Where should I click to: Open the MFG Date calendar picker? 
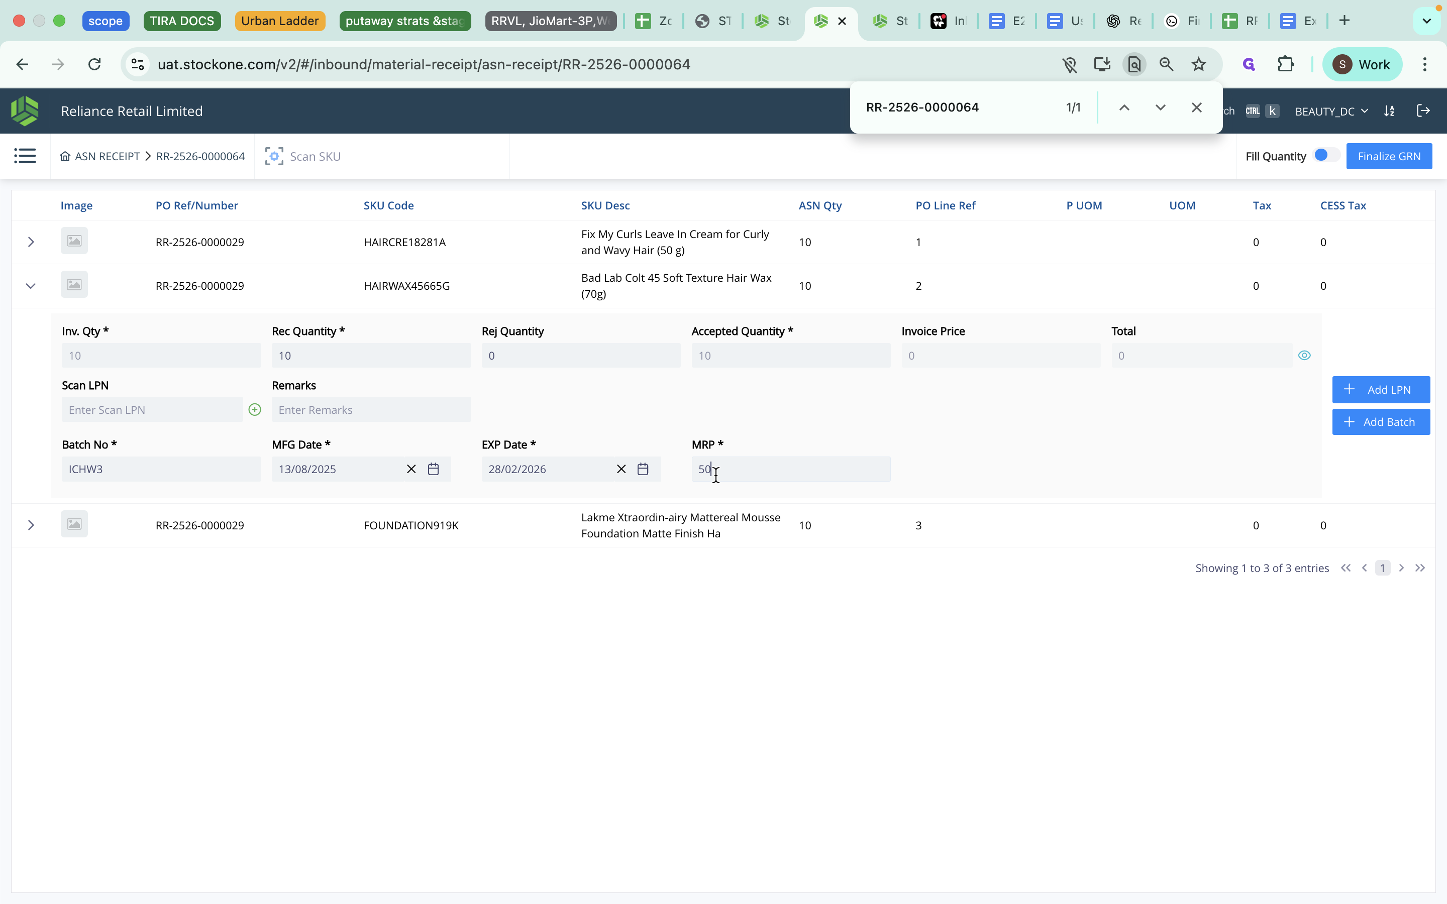click(433, 469)
